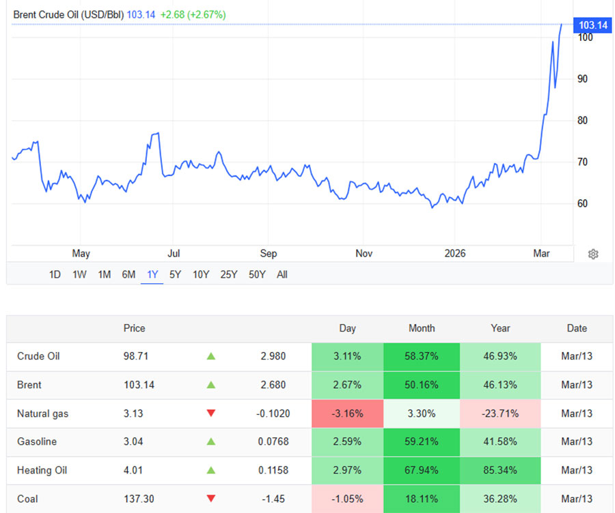Sort table by Month column header

tap(422, 328)
